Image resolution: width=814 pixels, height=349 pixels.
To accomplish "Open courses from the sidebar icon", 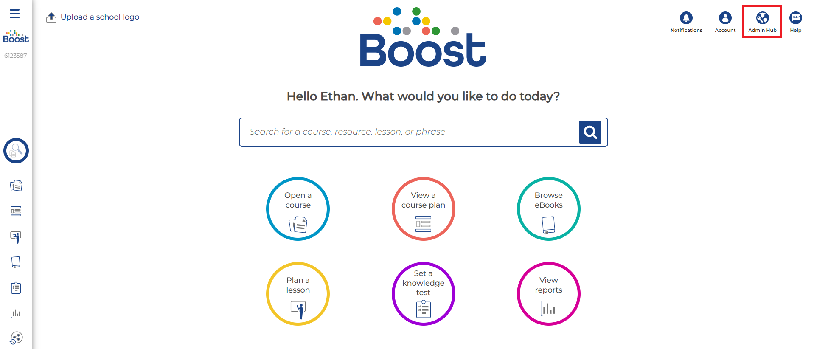I will click(16, 186).
